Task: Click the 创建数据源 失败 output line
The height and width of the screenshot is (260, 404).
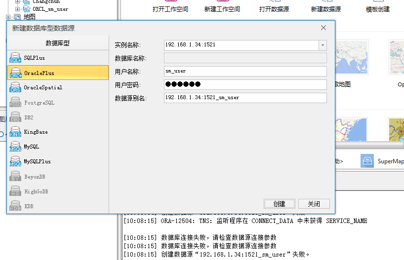Action: coord(216,255)
